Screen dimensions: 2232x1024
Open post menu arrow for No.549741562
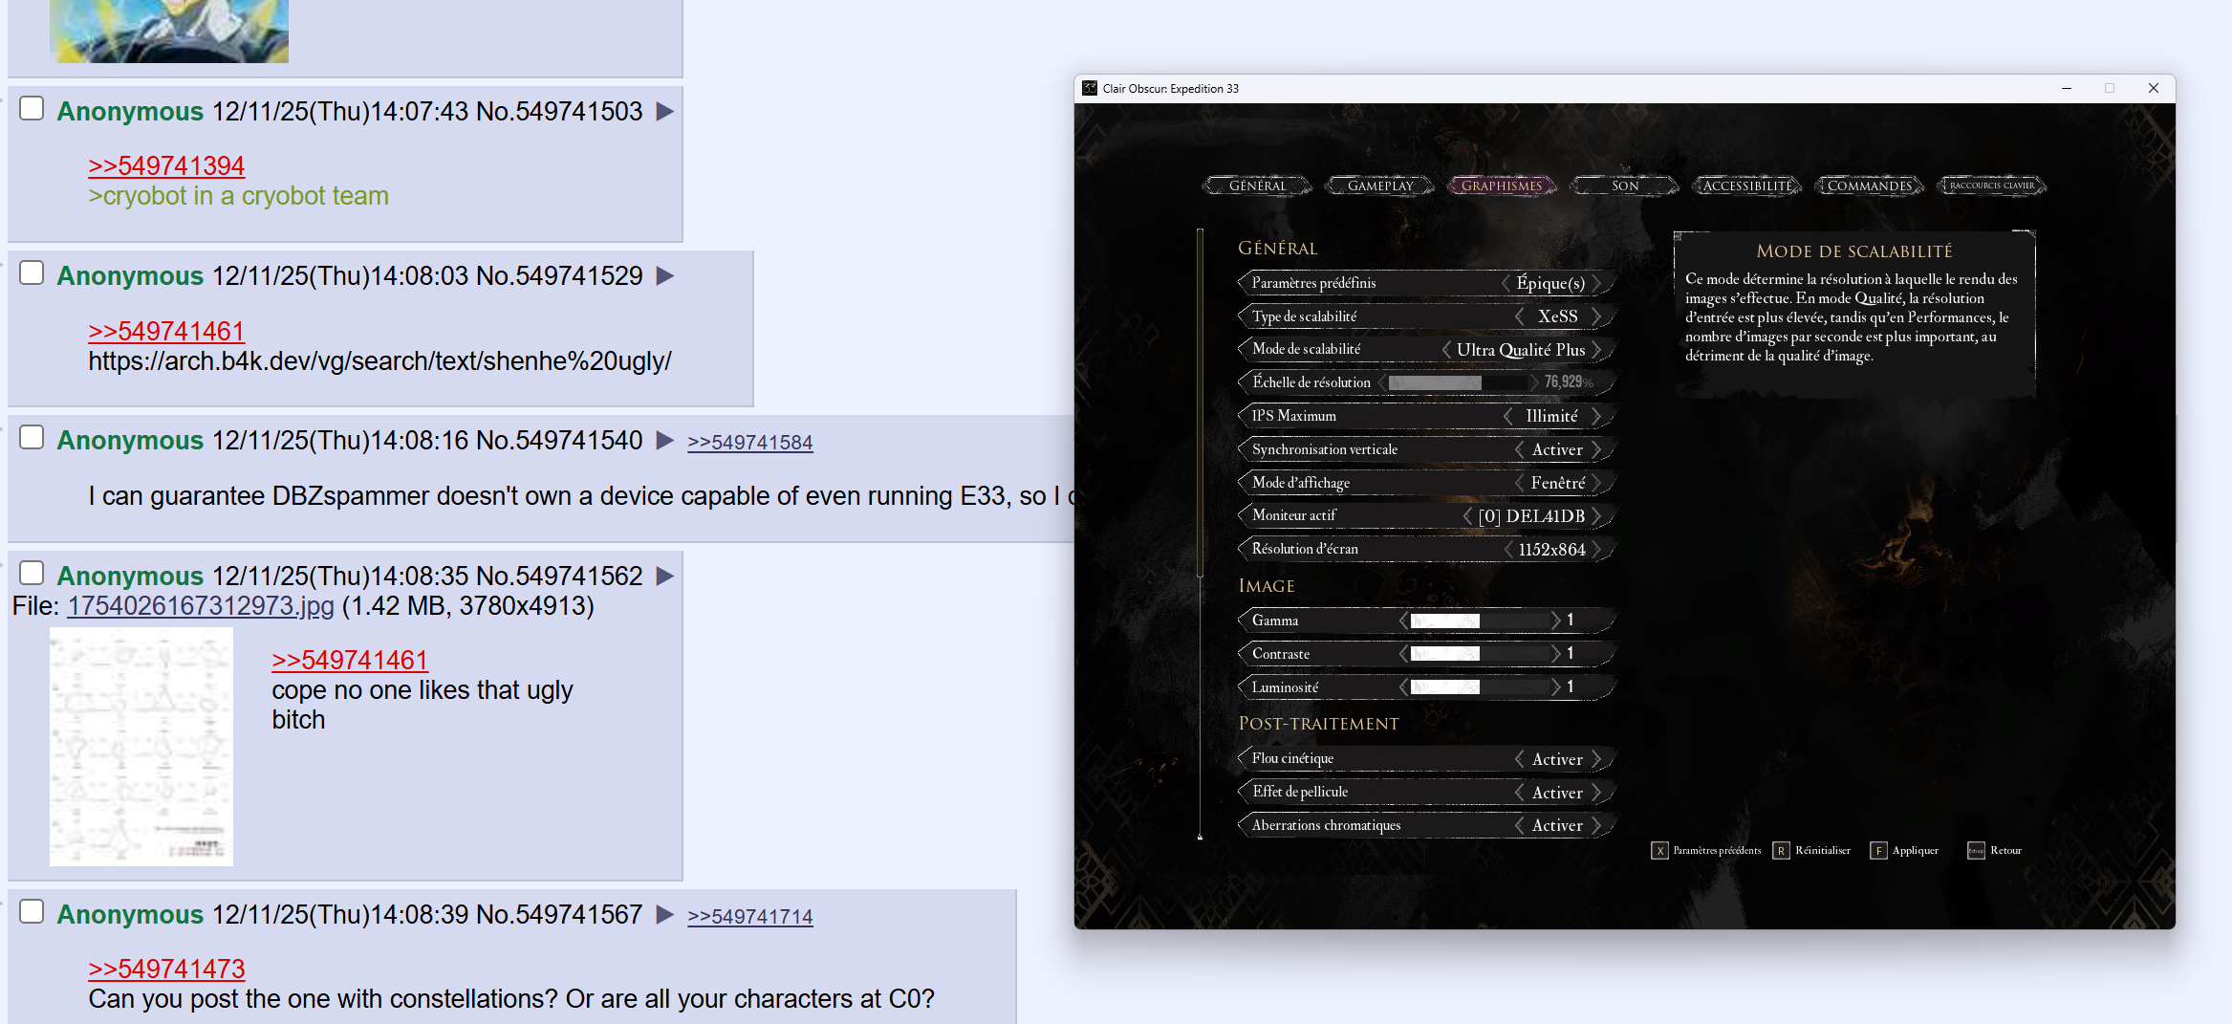[x=665, y=577]
